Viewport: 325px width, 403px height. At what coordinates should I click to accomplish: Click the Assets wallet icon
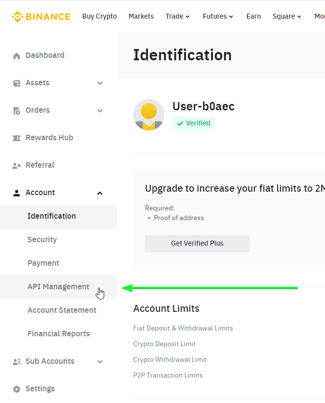[x=17, y=83]
